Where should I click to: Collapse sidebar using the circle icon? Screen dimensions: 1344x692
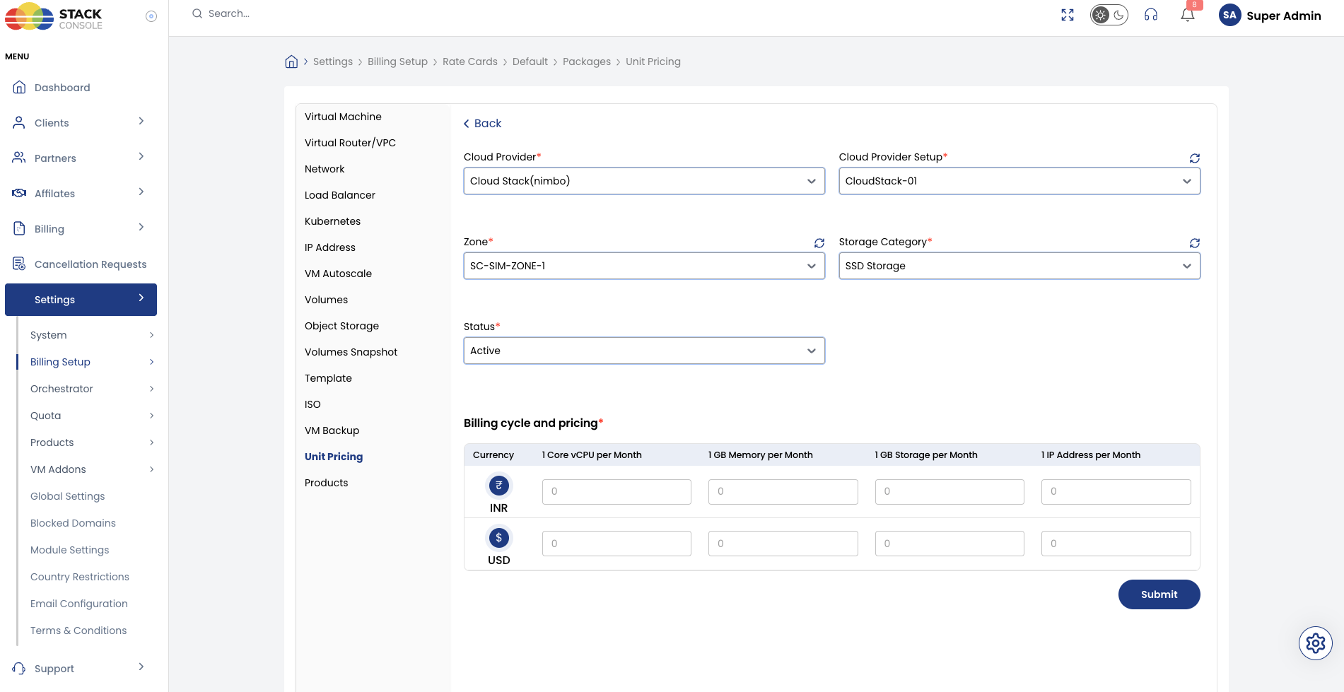[151, 16]
